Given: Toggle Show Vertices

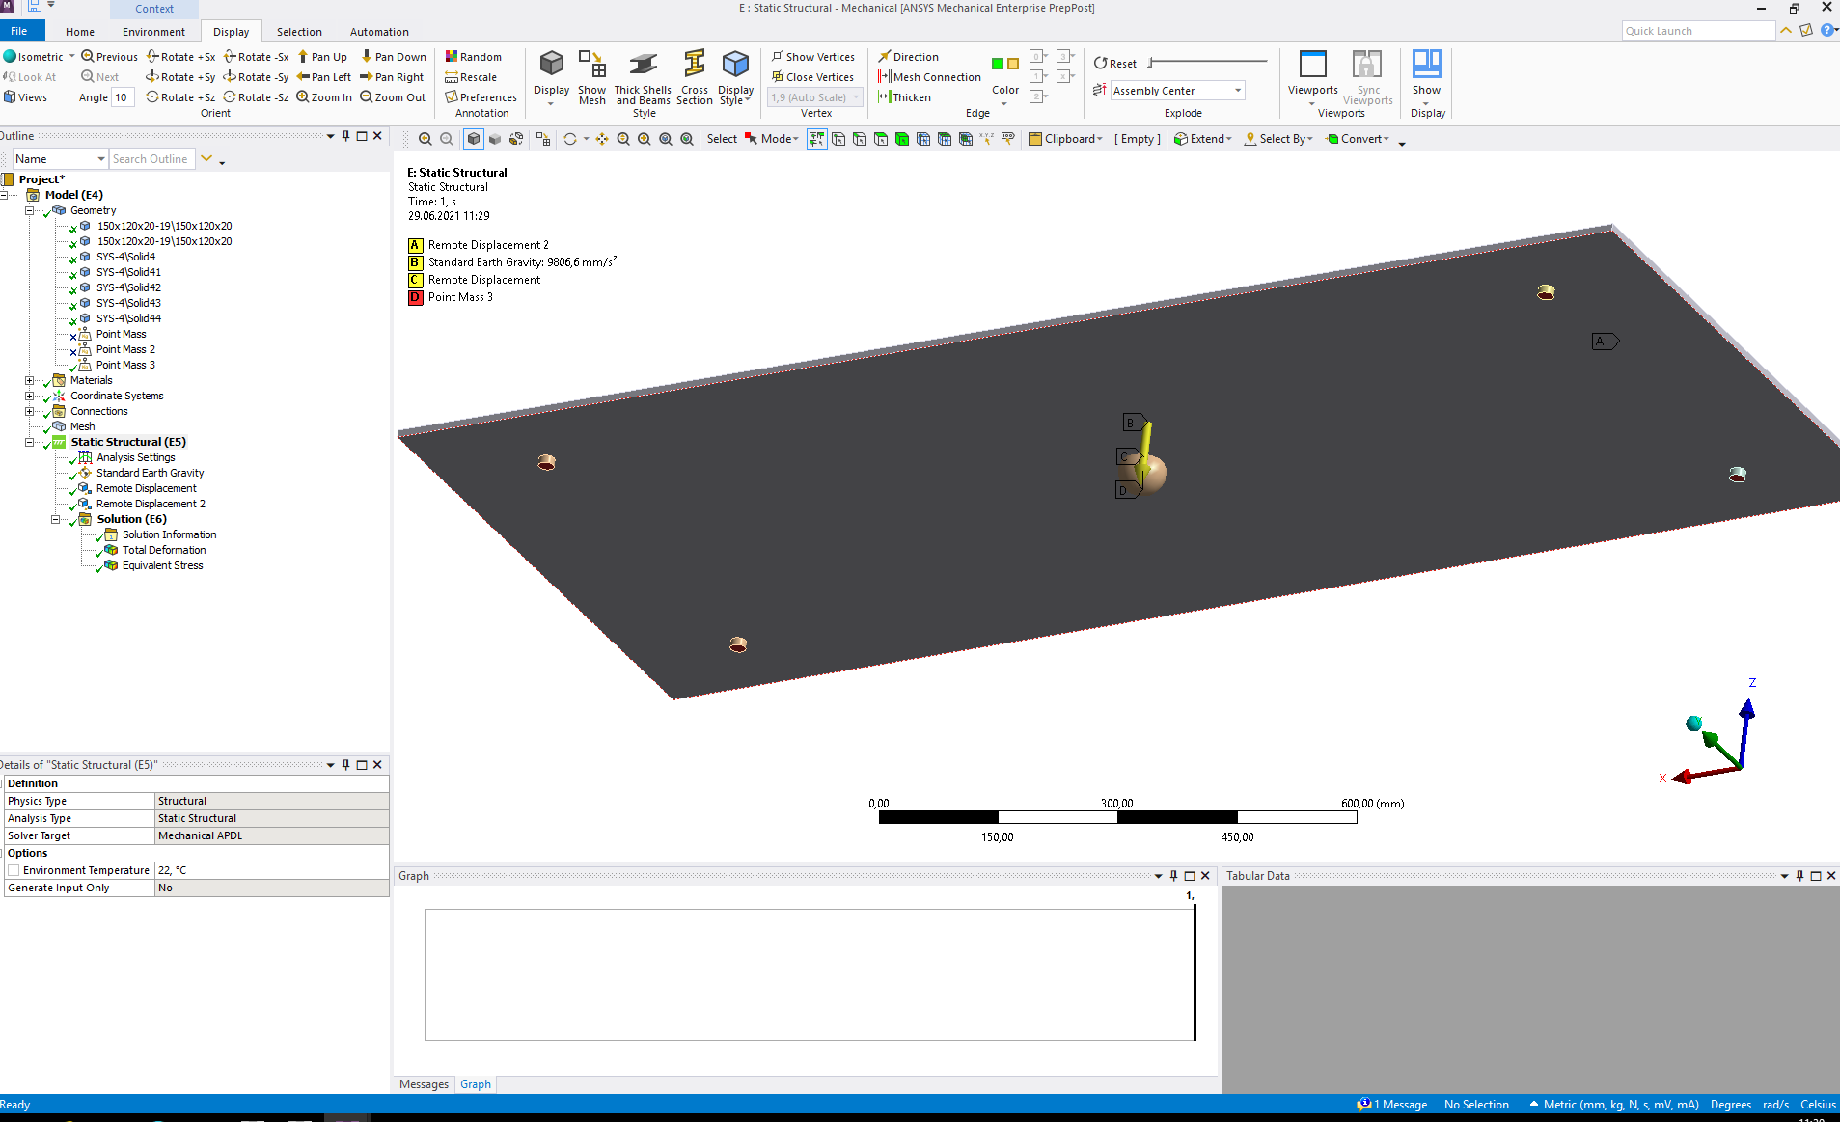Looking at the screenshot, I should point(812,57).
